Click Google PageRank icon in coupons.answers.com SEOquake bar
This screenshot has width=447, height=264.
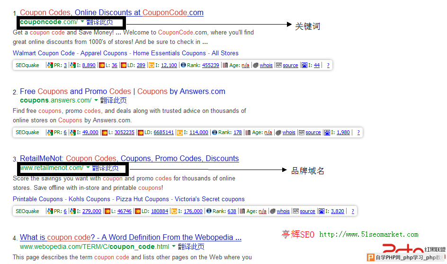pos(50,132)
